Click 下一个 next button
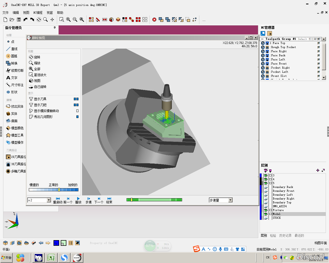 pos(99,200)
